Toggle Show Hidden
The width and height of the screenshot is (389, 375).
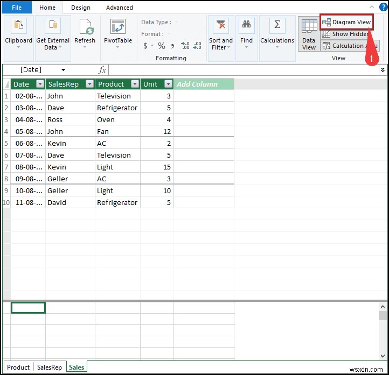(x=346, y=34)
